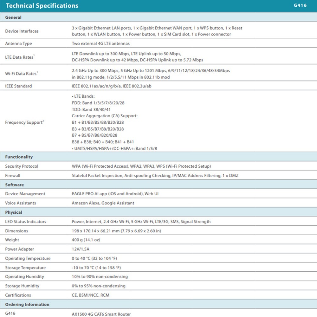Click the Security Protocol row label
This screenshot has width=317, height=317.
22,166
